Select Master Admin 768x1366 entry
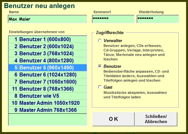 click(48, 110)
